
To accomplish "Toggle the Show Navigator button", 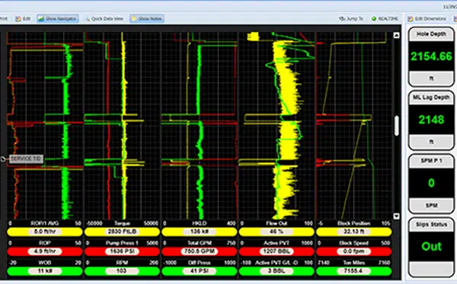I will pyautogui.click(x=58, y=18).
